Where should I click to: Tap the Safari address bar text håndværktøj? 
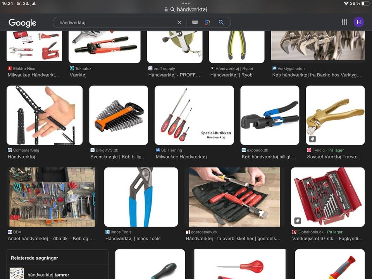[192, 9]
